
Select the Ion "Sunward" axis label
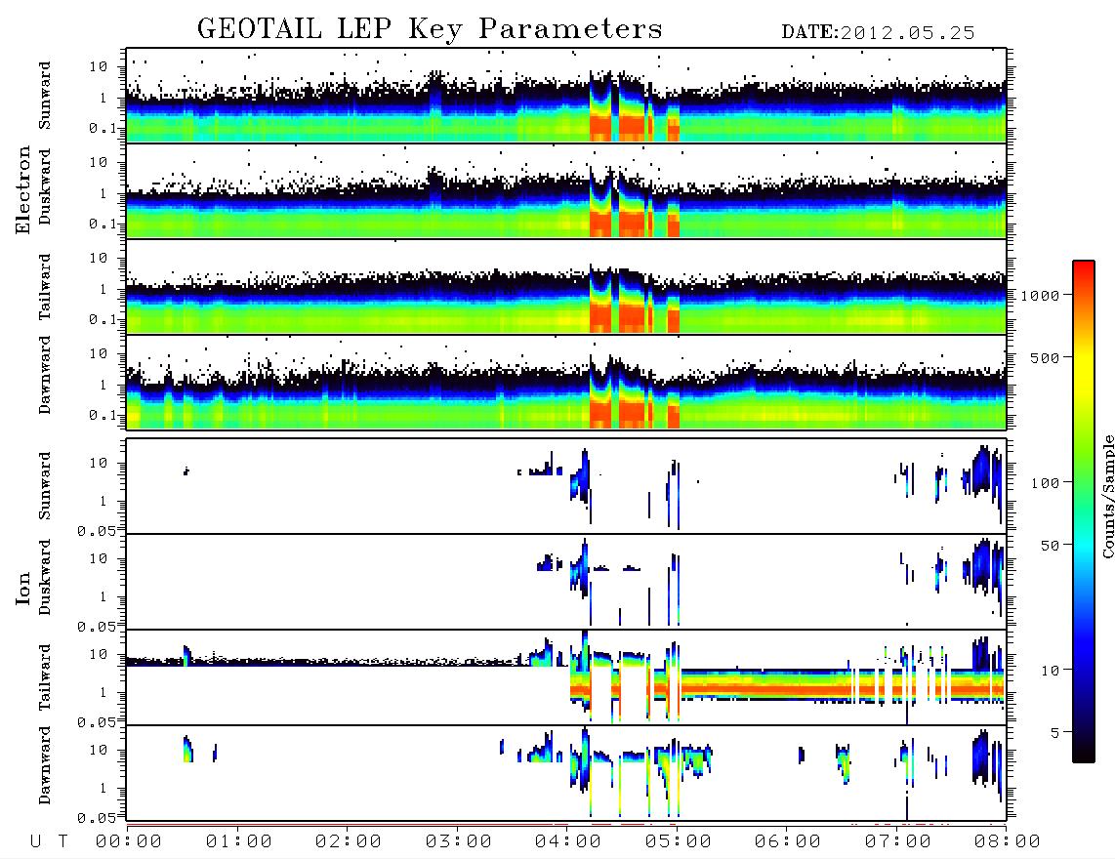(x=44, y=486)
